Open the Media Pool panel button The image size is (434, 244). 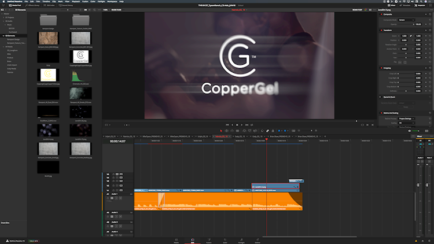tap(14, 5)
